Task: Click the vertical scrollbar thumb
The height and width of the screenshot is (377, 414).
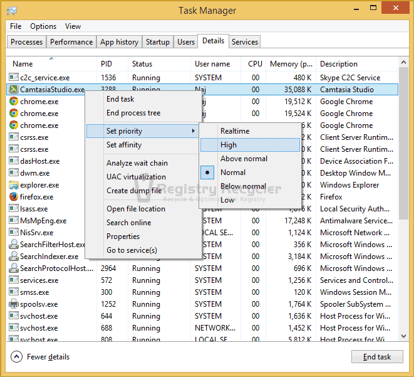Action: click(x=403, y=143)
